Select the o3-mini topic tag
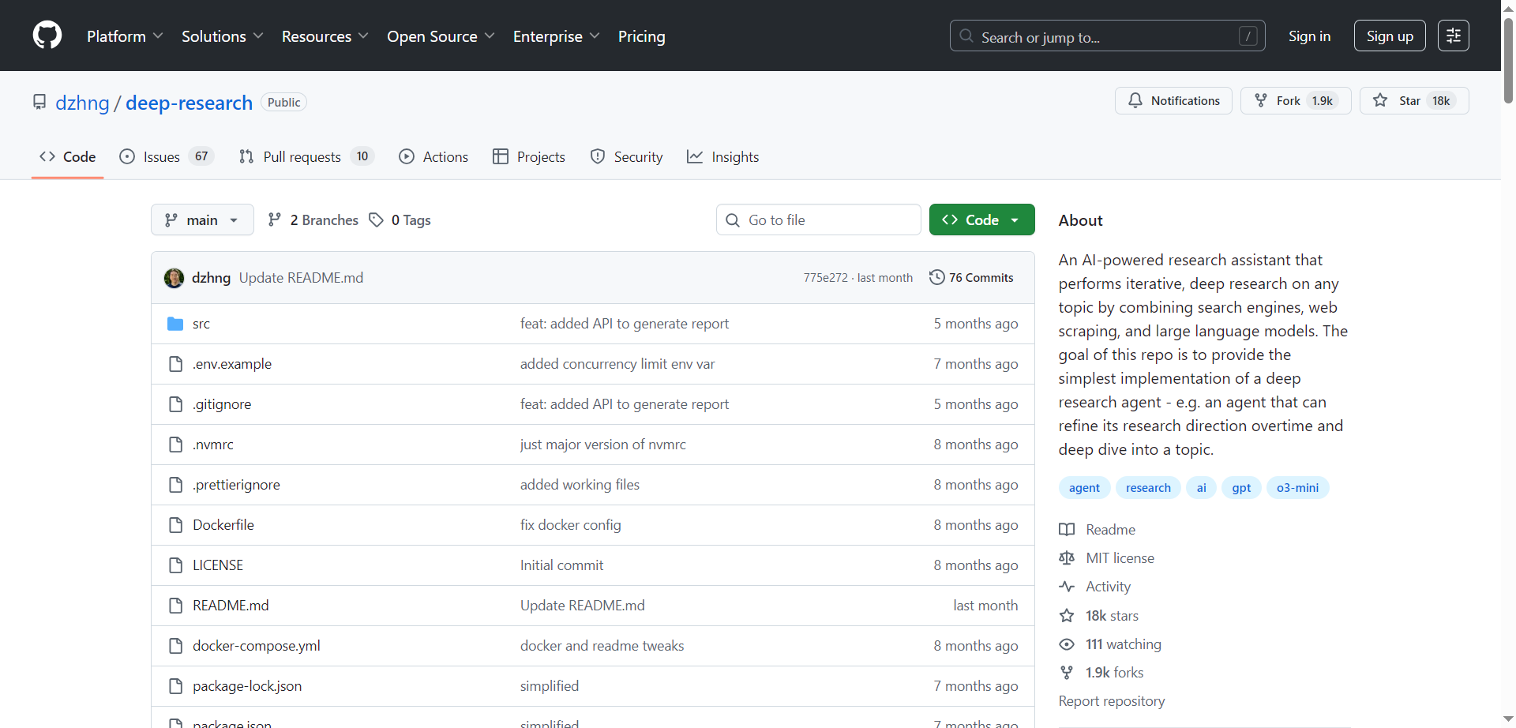This screenshot has width=1516, height=728. pos(1297,488)
